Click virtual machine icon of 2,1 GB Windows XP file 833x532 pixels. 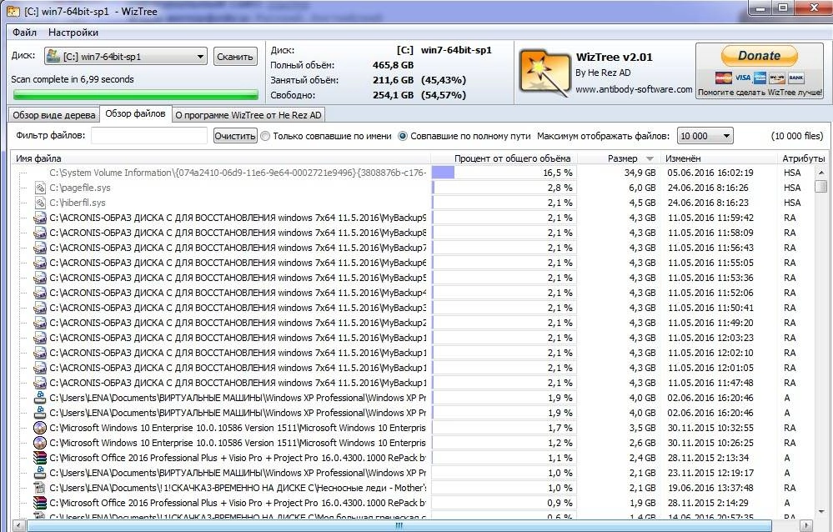pos(40,473)
